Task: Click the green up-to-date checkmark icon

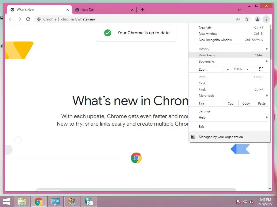Action: pos(108,33)
